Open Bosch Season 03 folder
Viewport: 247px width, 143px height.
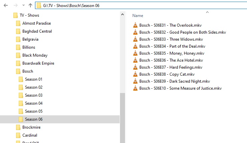pyautogui.click(x=34, y=95)
